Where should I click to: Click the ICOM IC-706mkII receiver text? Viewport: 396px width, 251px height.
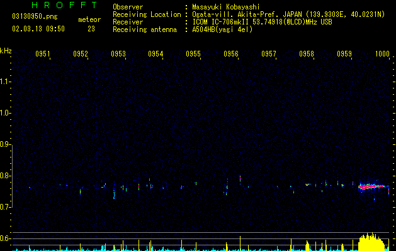(262, 22)
